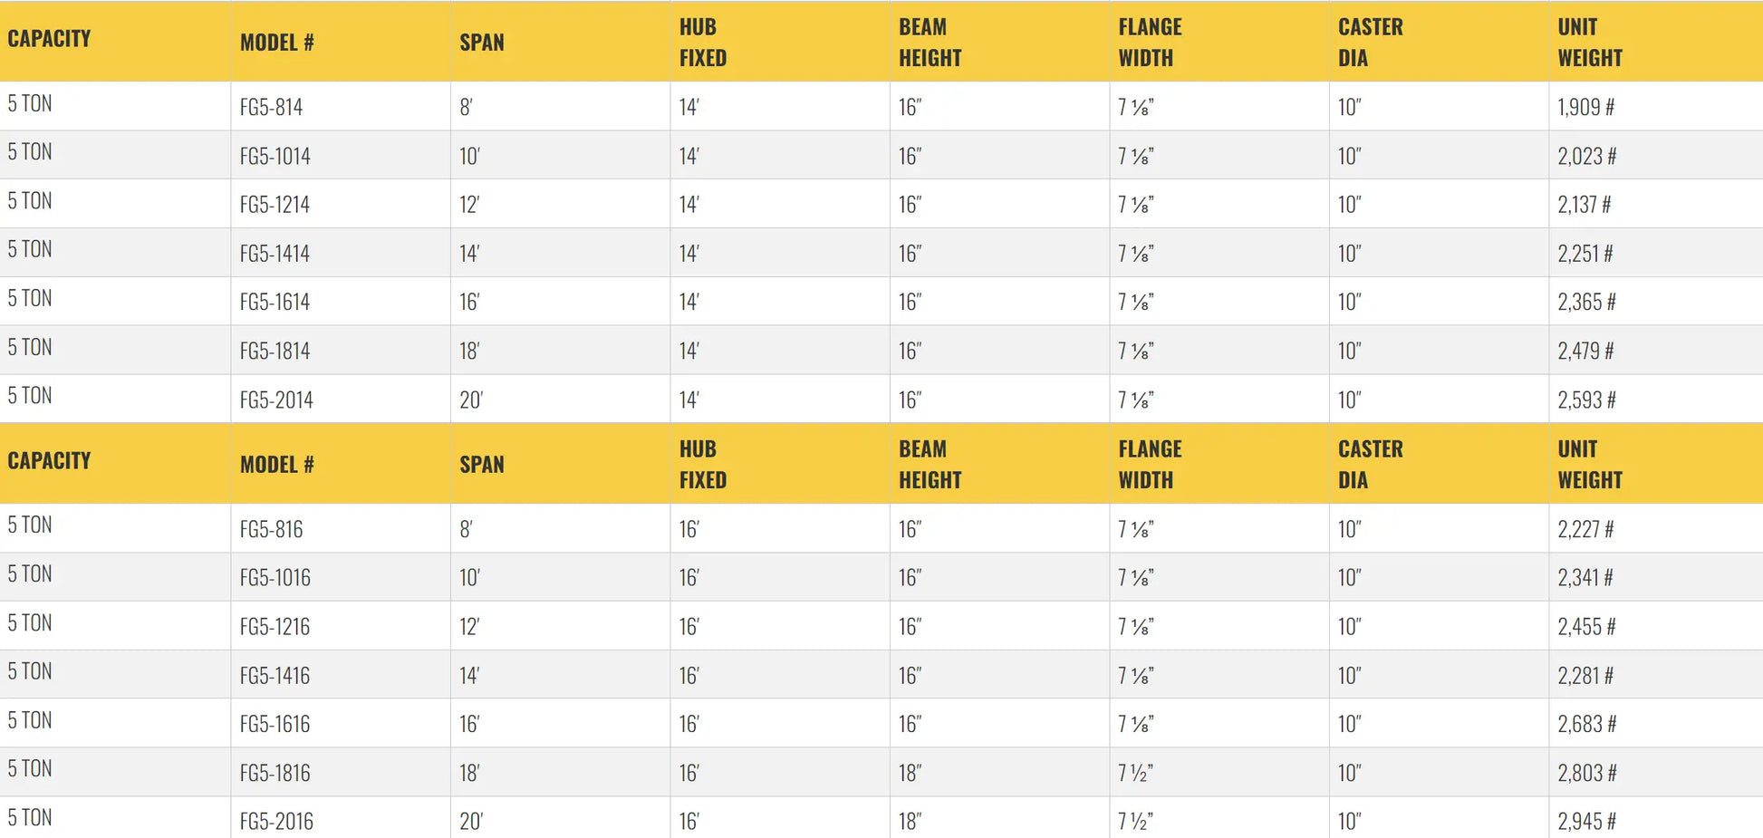Select the FG5-1014 model cell
This screenshot has height=838, width=1763.
coord(275,156)
